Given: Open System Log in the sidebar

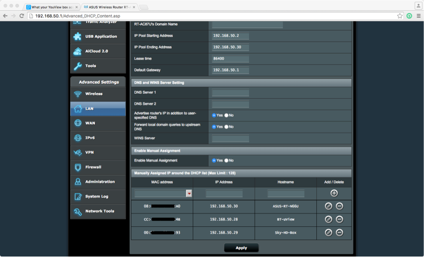Looking at the screenshot, I should 98,196.
